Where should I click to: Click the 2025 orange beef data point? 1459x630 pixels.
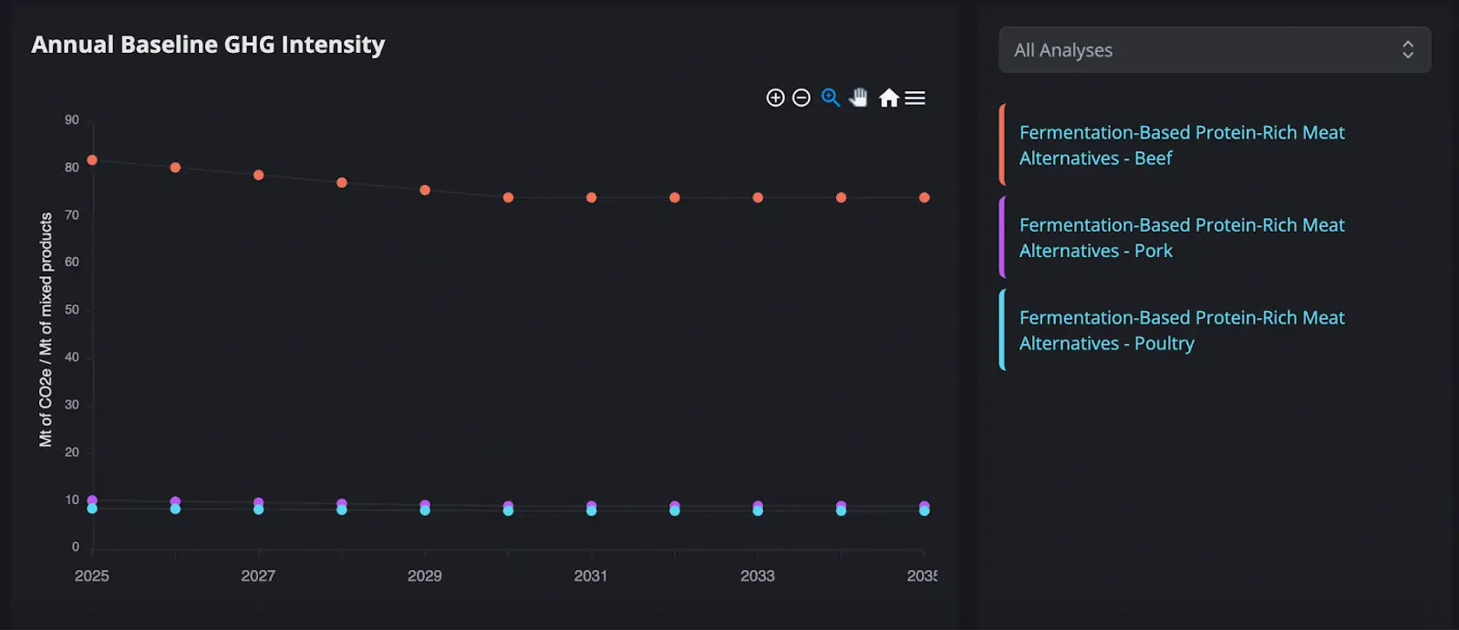(x=92, y=160)
